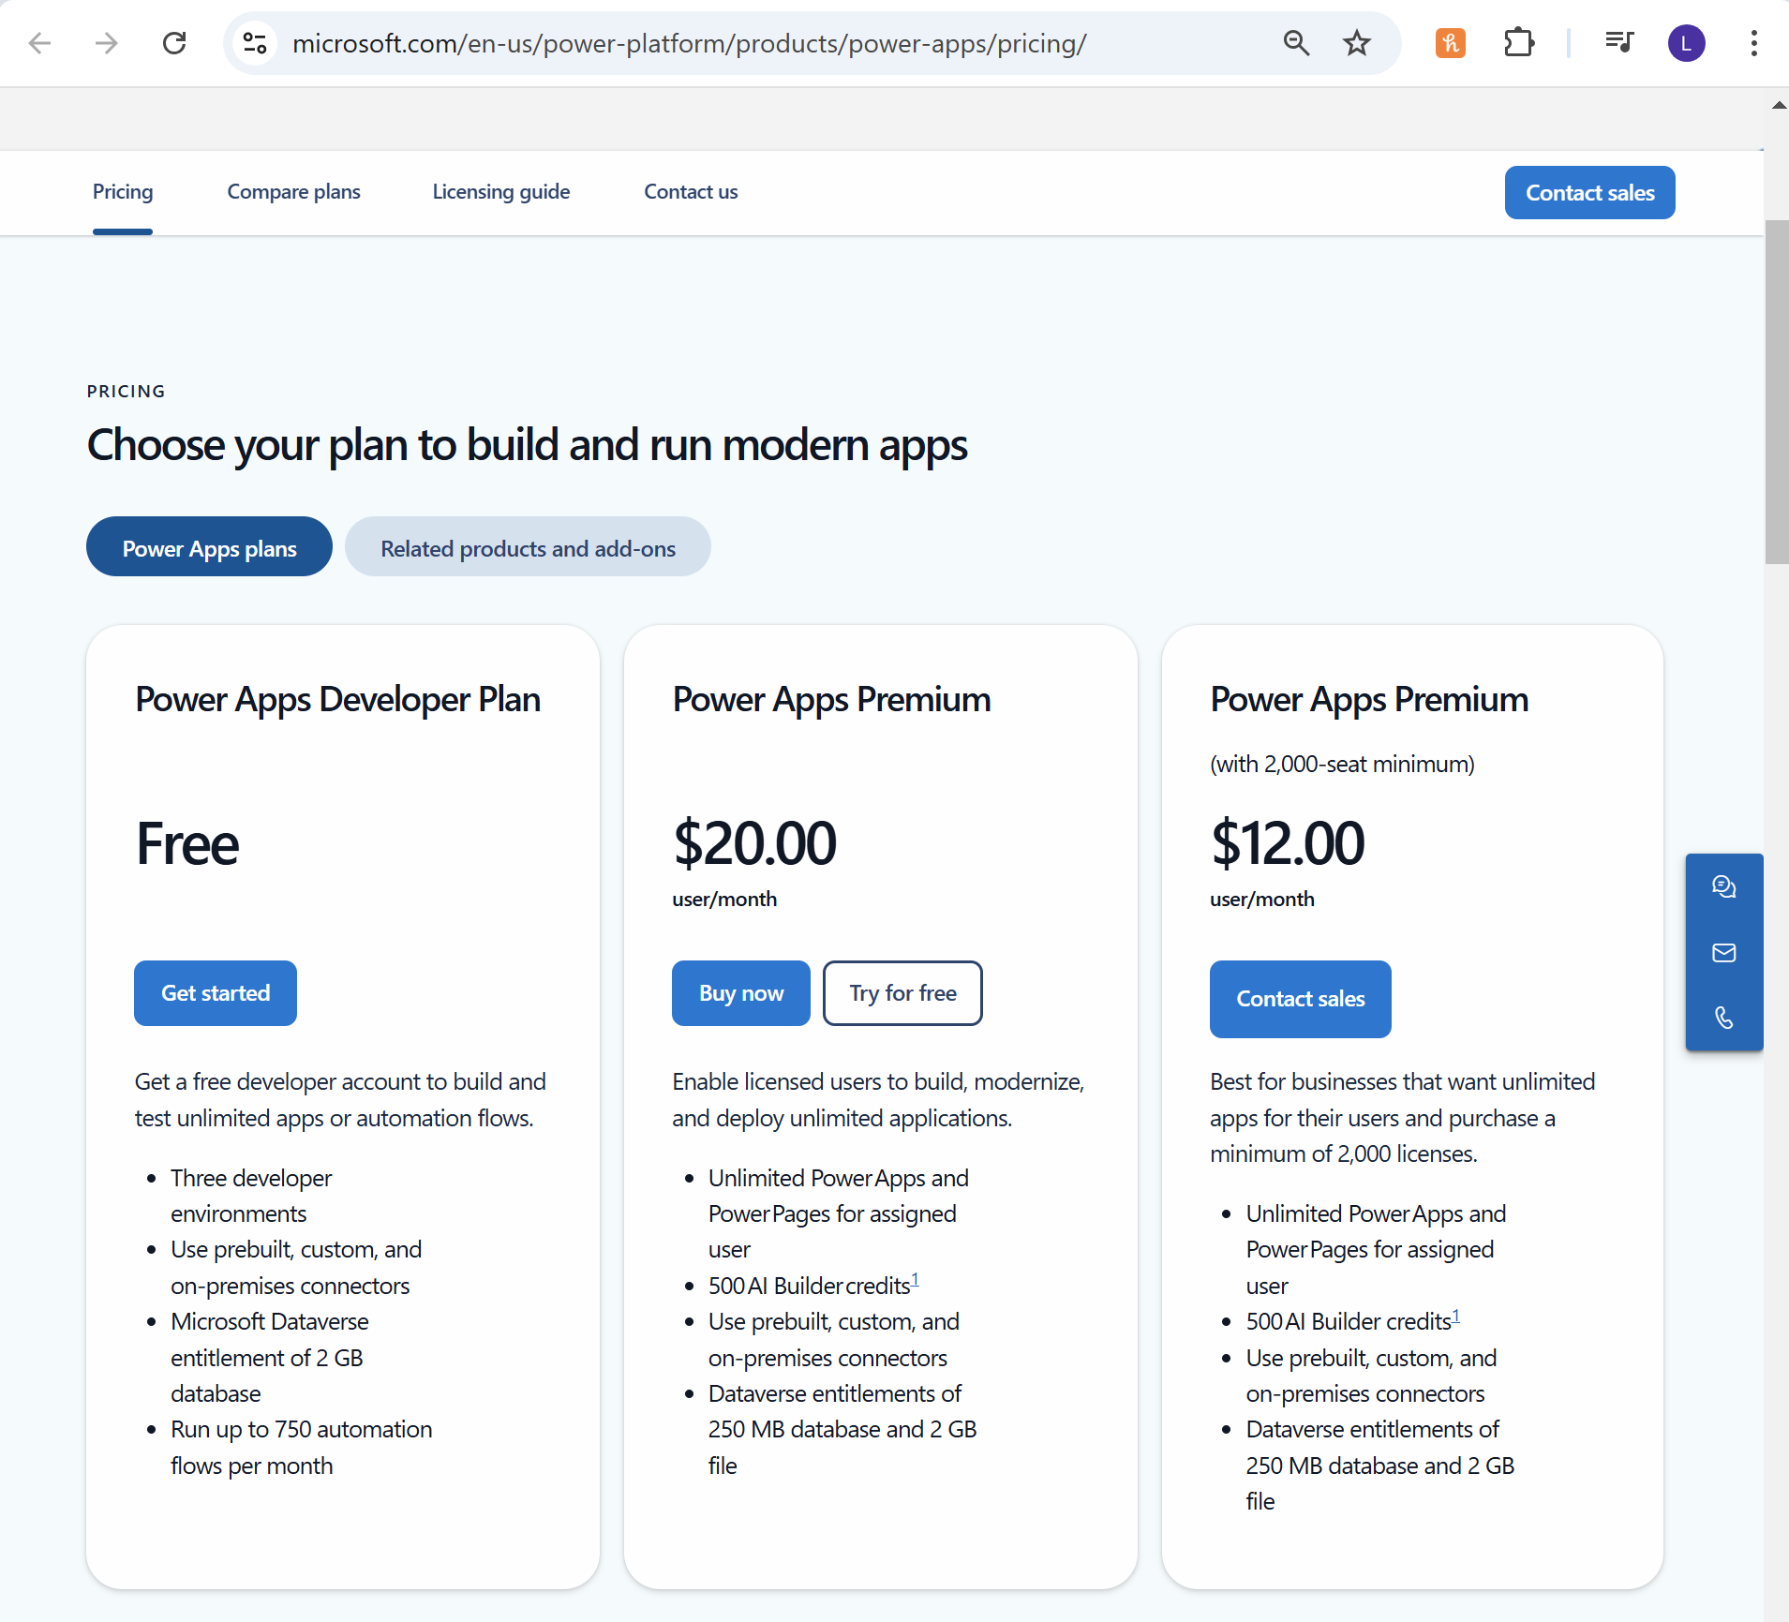
Task: Open the chat icon in side panel
Action: pos(1723,886)
